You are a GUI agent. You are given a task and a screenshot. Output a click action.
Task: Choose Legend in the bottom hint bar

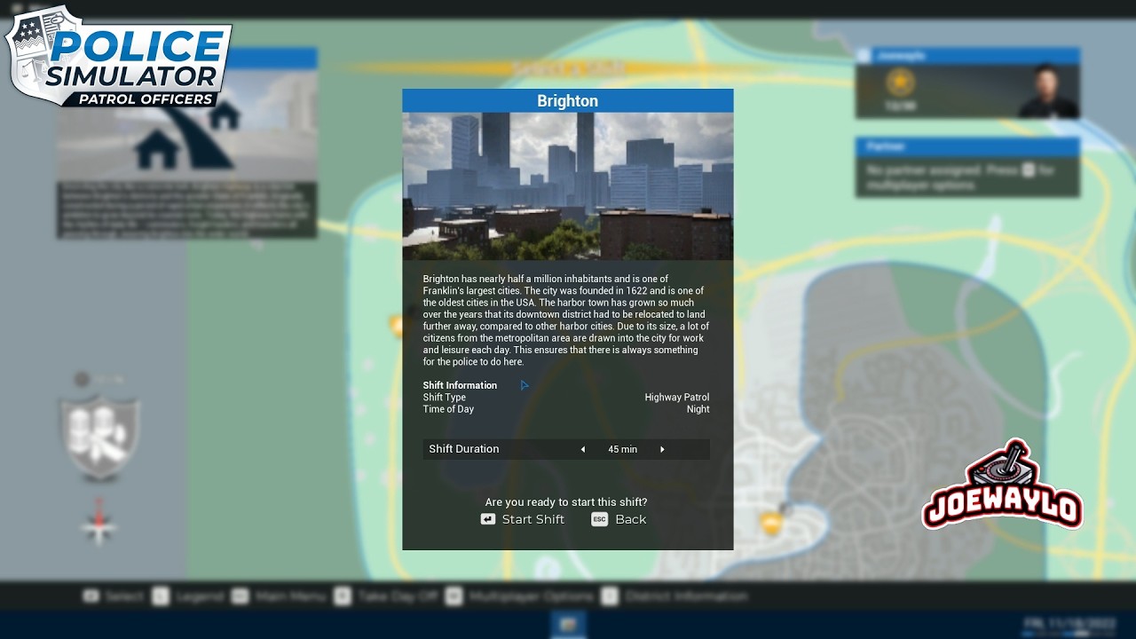click(187, 596)
